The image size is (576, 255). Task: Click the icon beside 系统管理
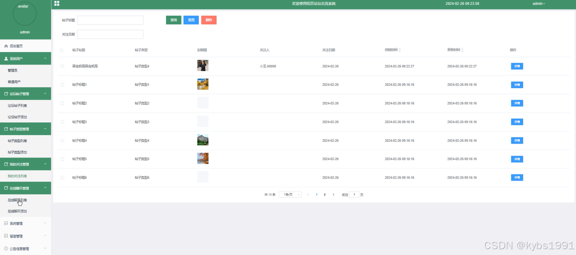(x=6, y=223)
